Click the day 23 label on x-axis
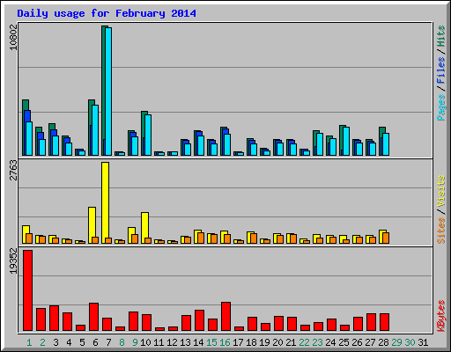451x352 pixels. (x=317, y=342)
